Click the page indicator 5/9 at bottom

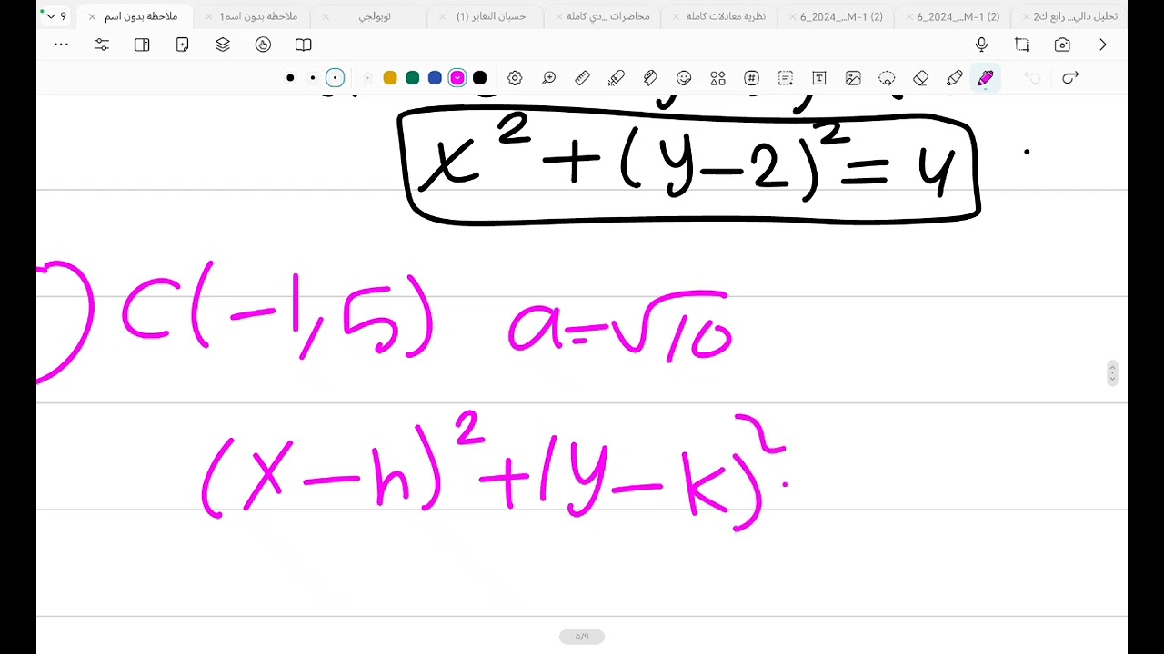click(x=582, y=637)
